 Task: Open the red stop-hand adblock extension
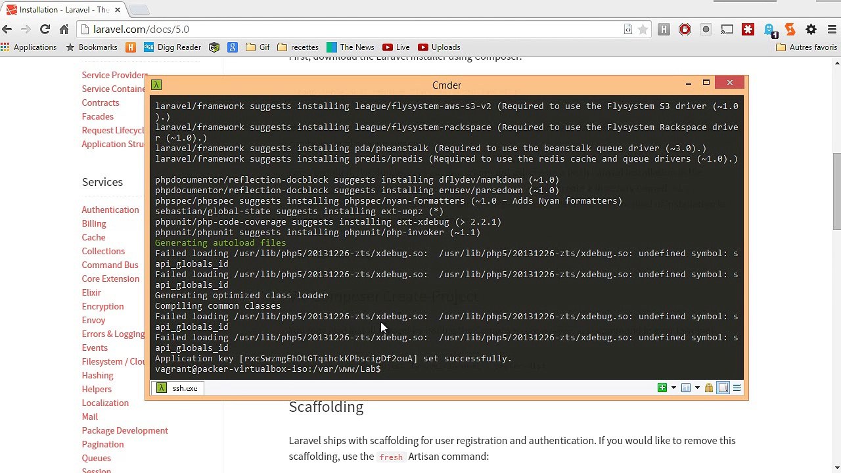[685, 30]
